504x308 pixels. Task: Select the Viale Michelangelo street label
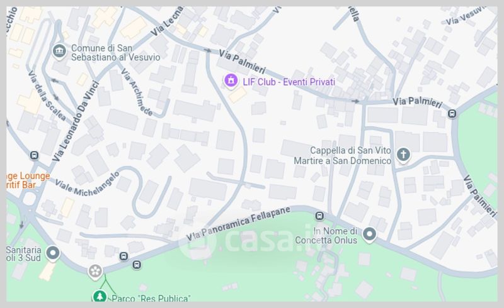point(87,184)
